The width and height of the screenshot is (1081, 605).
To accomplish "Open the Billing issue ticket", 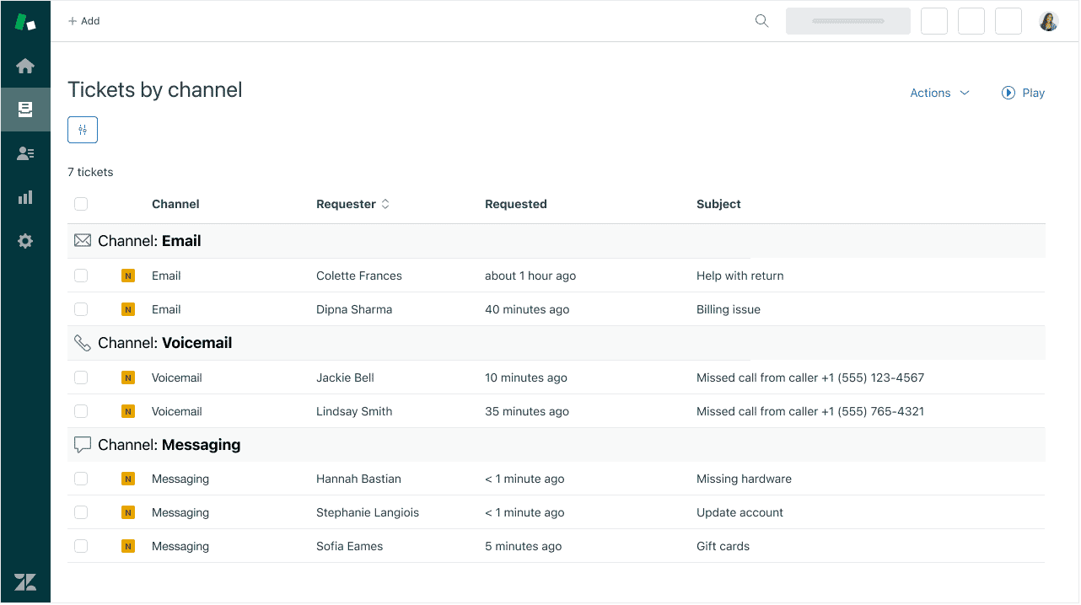I will [x=728, y=309].
